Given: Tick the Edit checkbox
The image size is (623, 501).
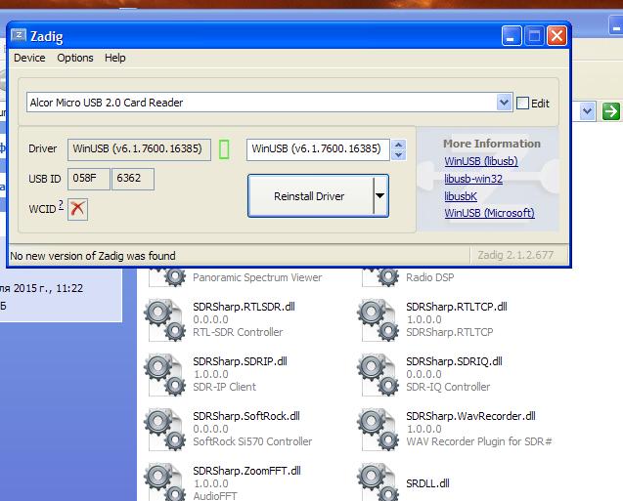Looking at the screenshot, I should [x=522, y=104].
